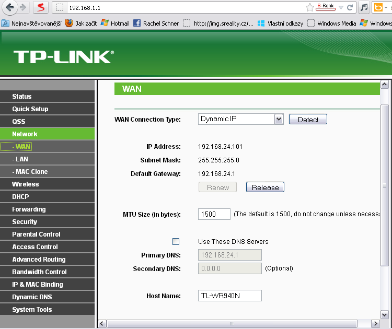Go back with the browser back arrow
This screenshot has width=392, height=329.
pos(9,7)
